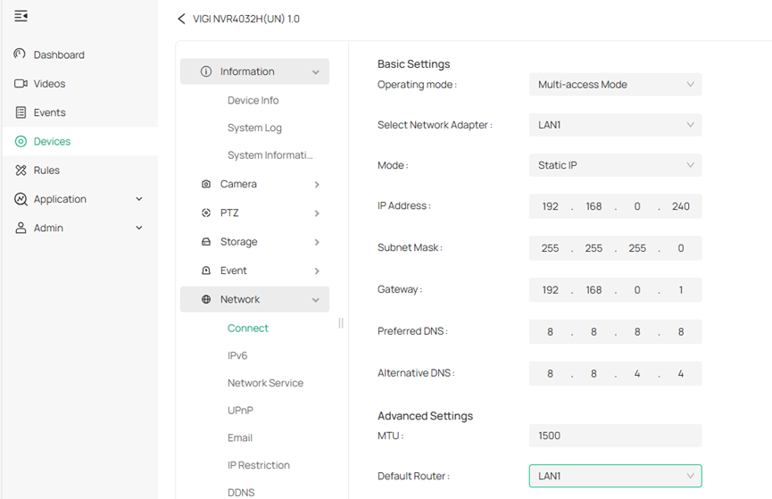772x499 pixels.
Task: Open Events list icon in sidebar
Action: pyautogui.click(x=21, y=112)
